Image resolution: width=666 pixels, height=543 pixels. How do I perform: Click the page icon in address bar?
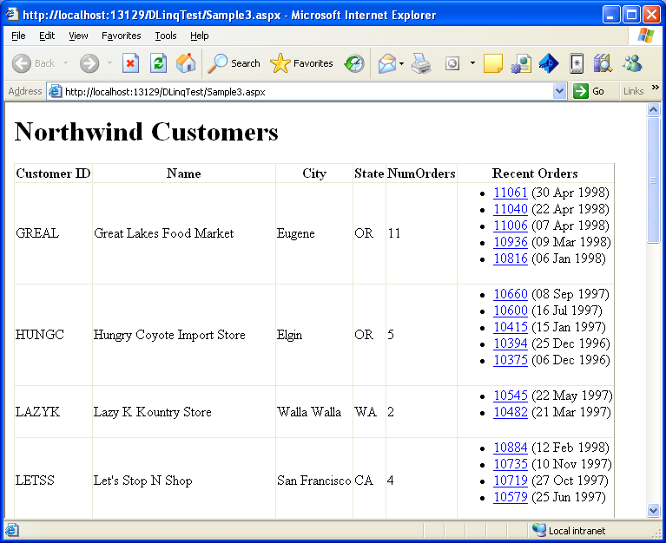click(55, 91)
